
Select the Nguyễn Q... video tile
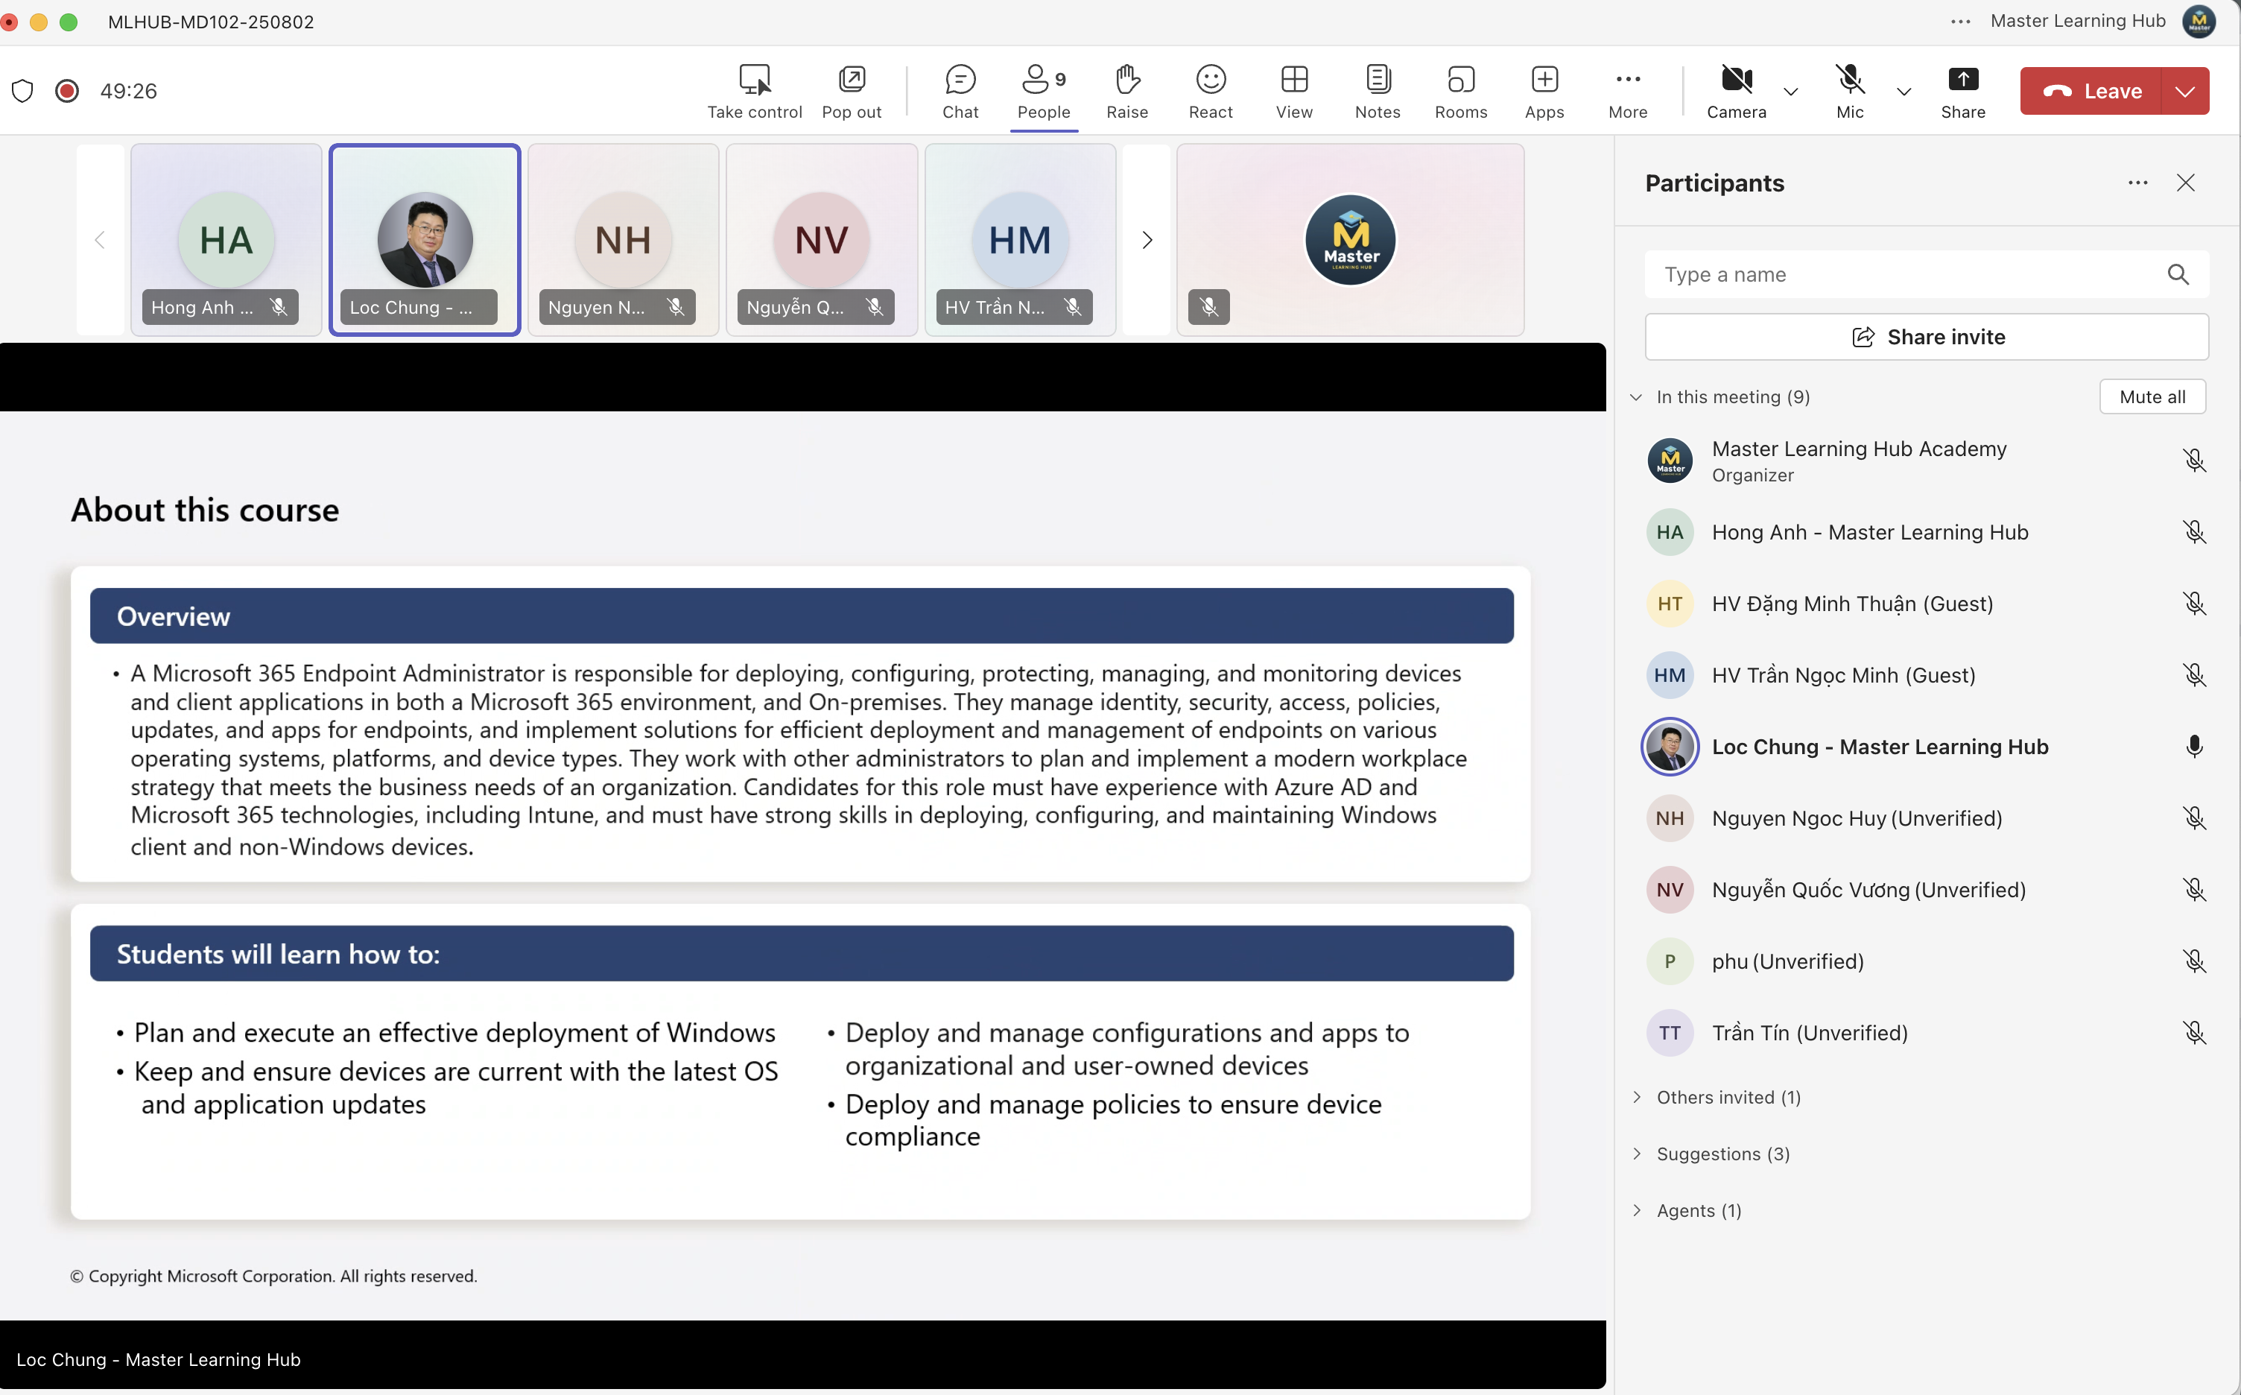click(x=822, y=240)
